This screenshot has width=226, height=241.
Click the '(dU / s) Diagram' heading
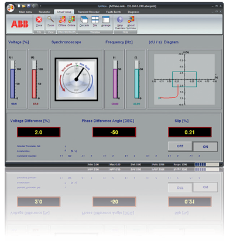163,42
